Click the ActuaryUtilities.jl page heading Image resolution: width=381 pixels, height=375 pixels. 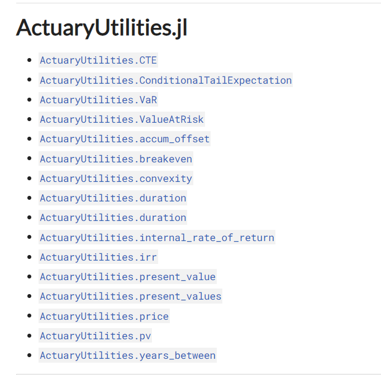click(x=102, y=28)
